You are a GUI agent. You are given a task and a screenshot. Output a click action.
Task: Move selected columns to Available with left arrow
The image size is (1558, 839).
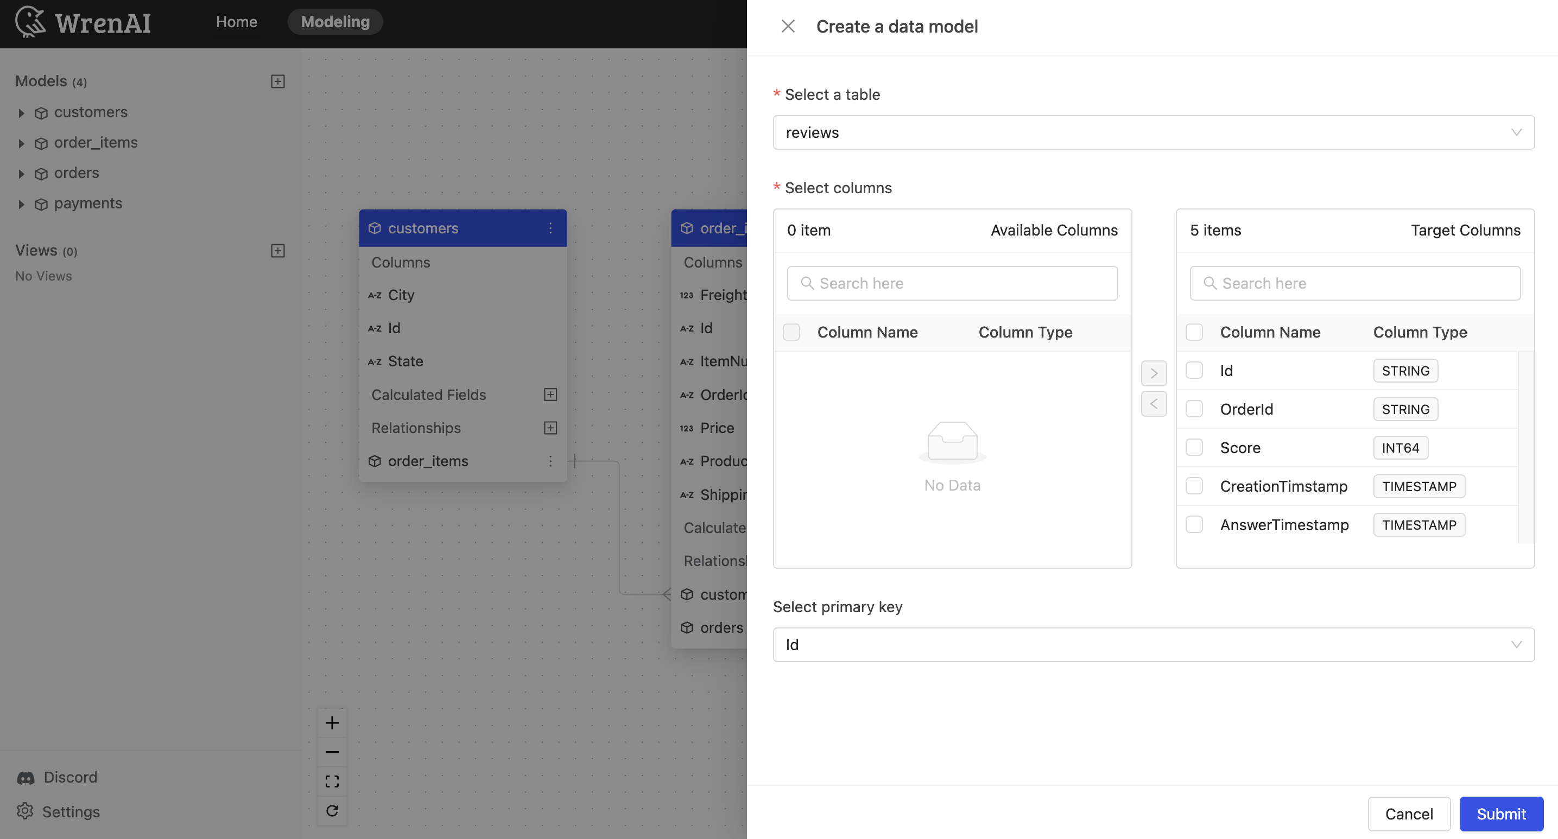(1154, 403)
